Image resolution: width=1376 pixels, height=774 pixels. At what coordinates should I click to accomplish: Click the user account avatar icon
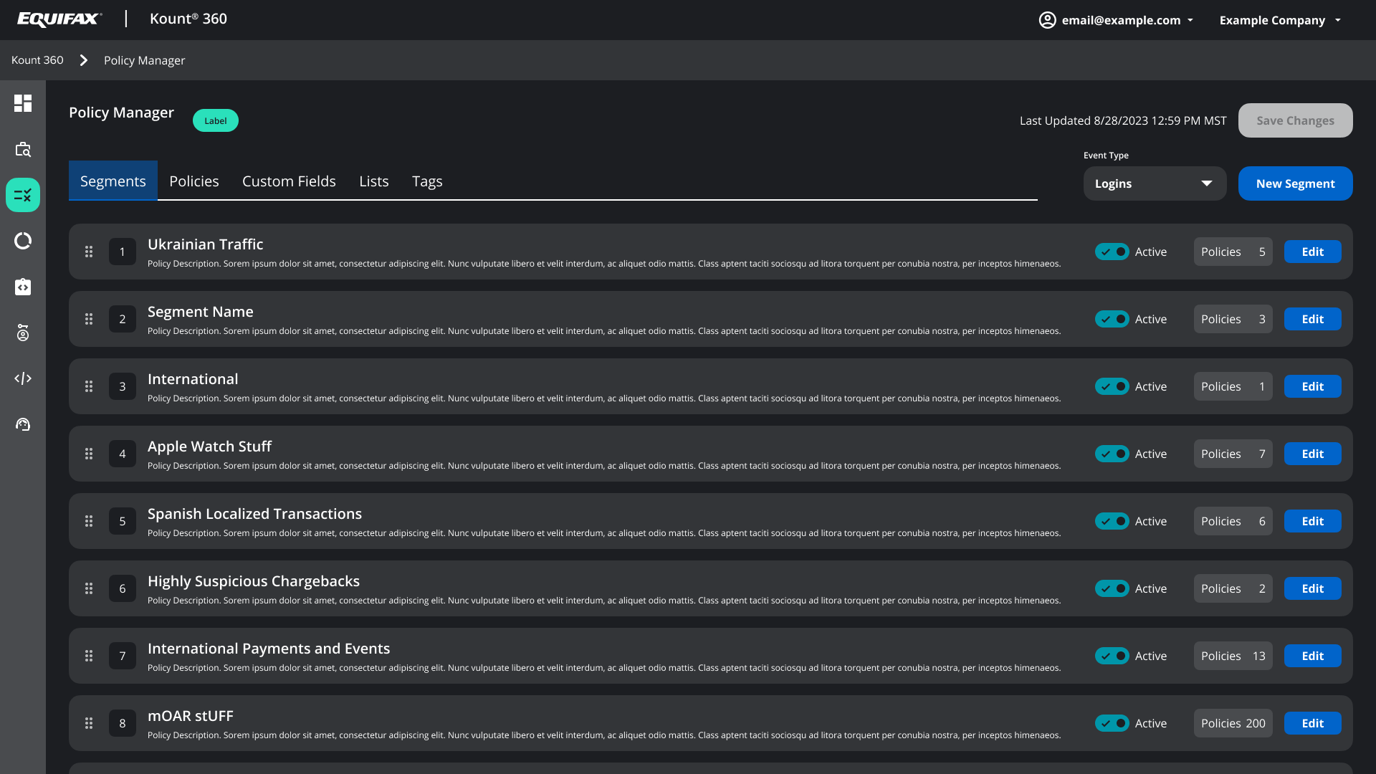click(x=1047, y=20)
